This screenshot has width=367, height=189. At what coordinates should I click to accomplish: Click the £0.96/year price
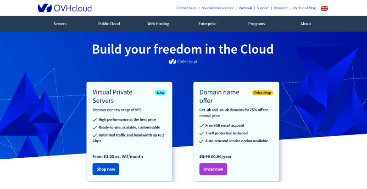[x=221, y=156]
